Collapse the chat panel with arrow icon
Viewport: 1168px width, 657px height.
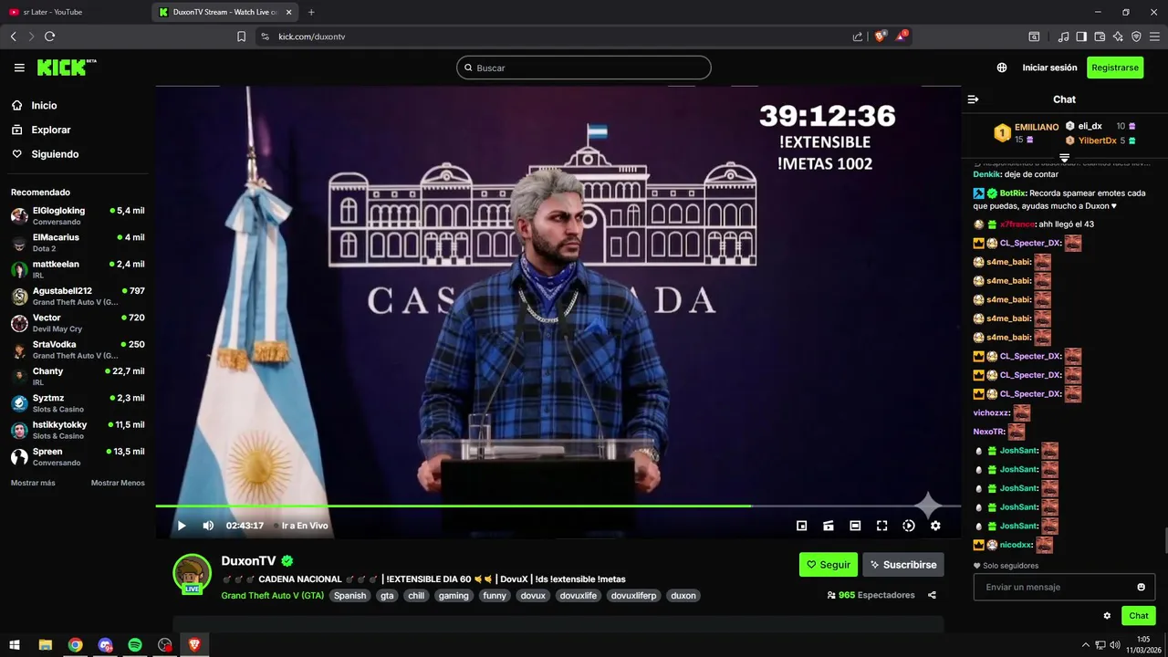tap(973, 99)
